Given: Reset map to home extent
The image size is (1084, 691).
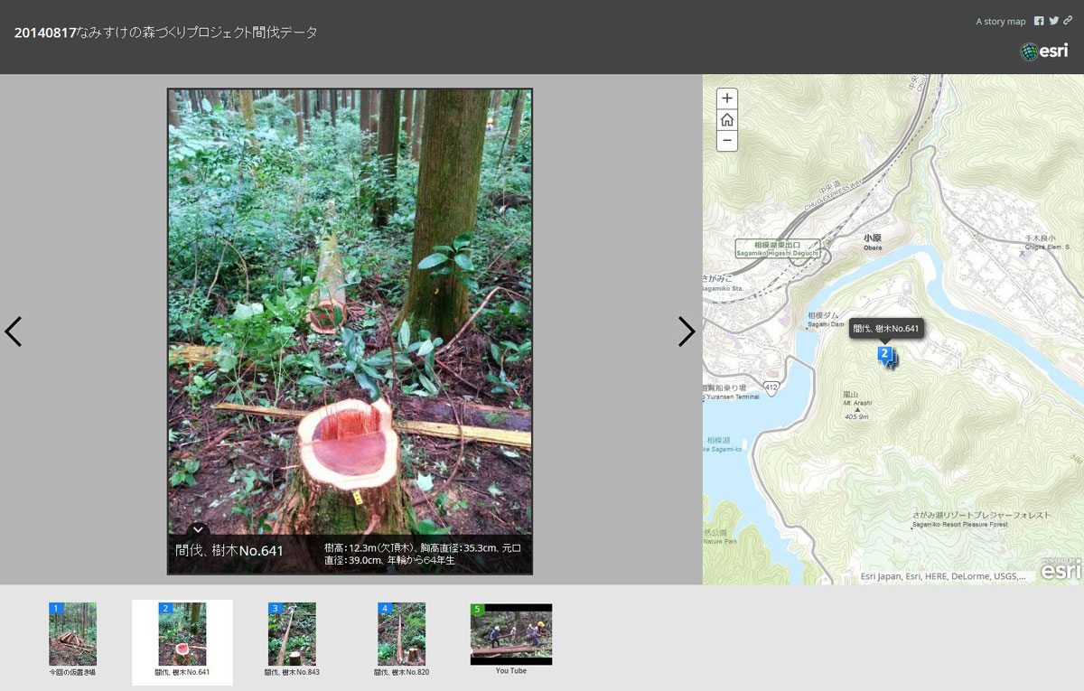Looking at the screenshot, I should (x=727, y=120).
